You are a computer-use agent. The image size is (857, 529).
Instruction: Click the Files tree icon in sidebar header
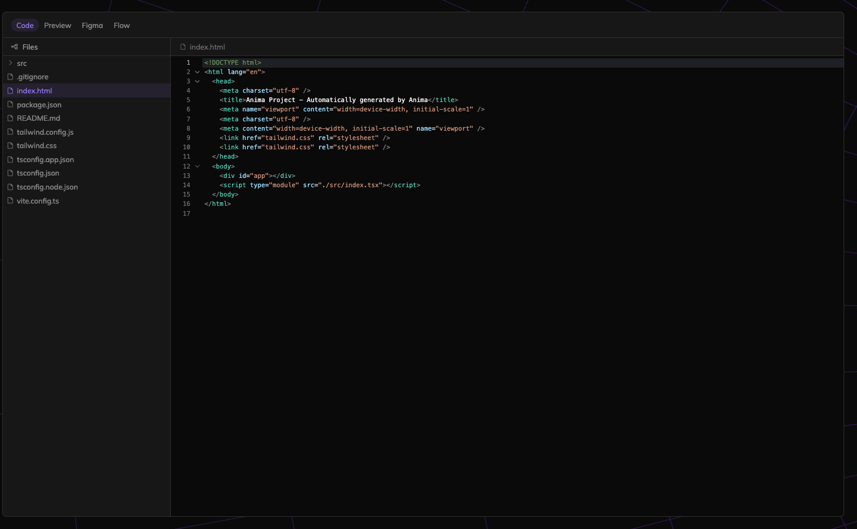click(15, 47)
